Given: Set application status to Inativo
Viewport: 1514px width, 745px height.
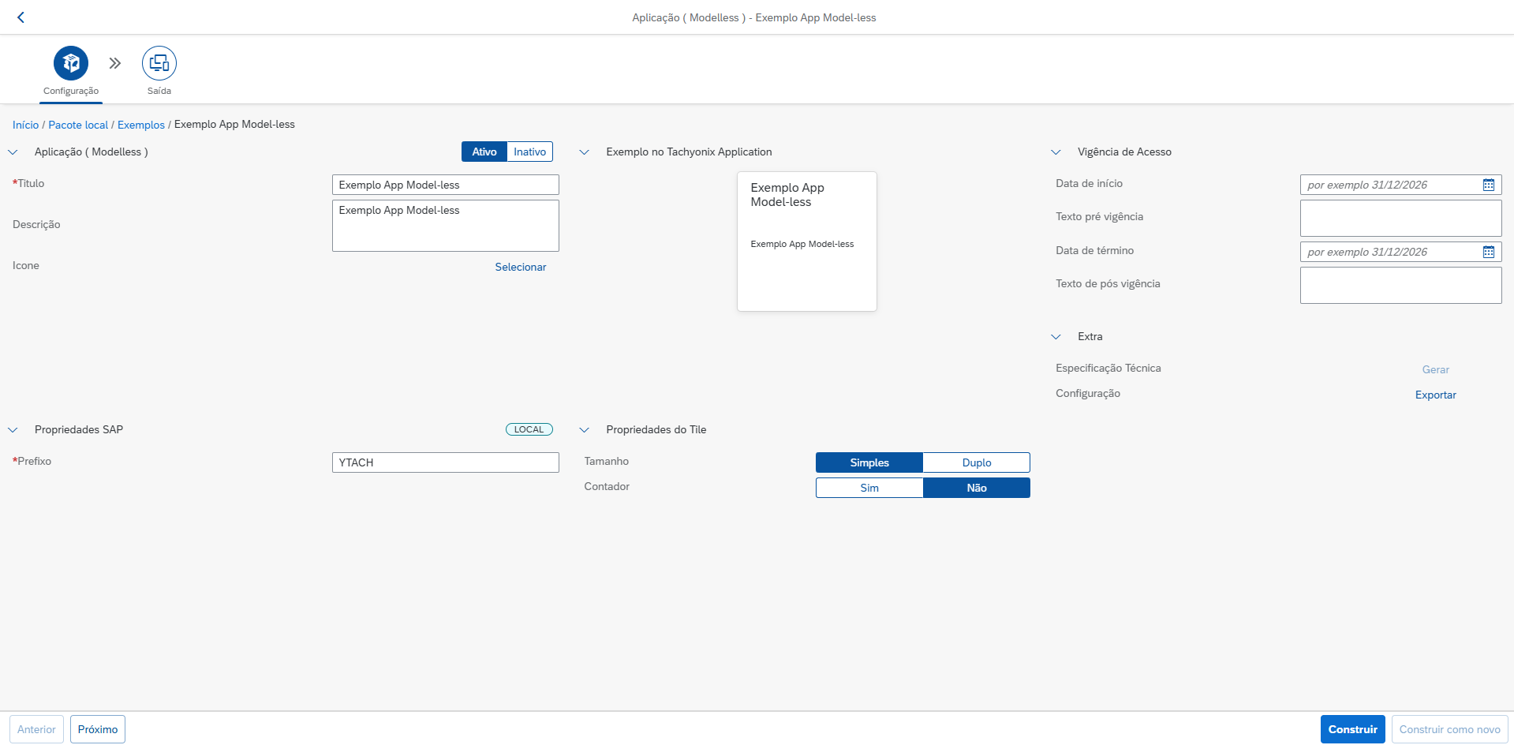Looking at the screenshot, I should point(530,152).
